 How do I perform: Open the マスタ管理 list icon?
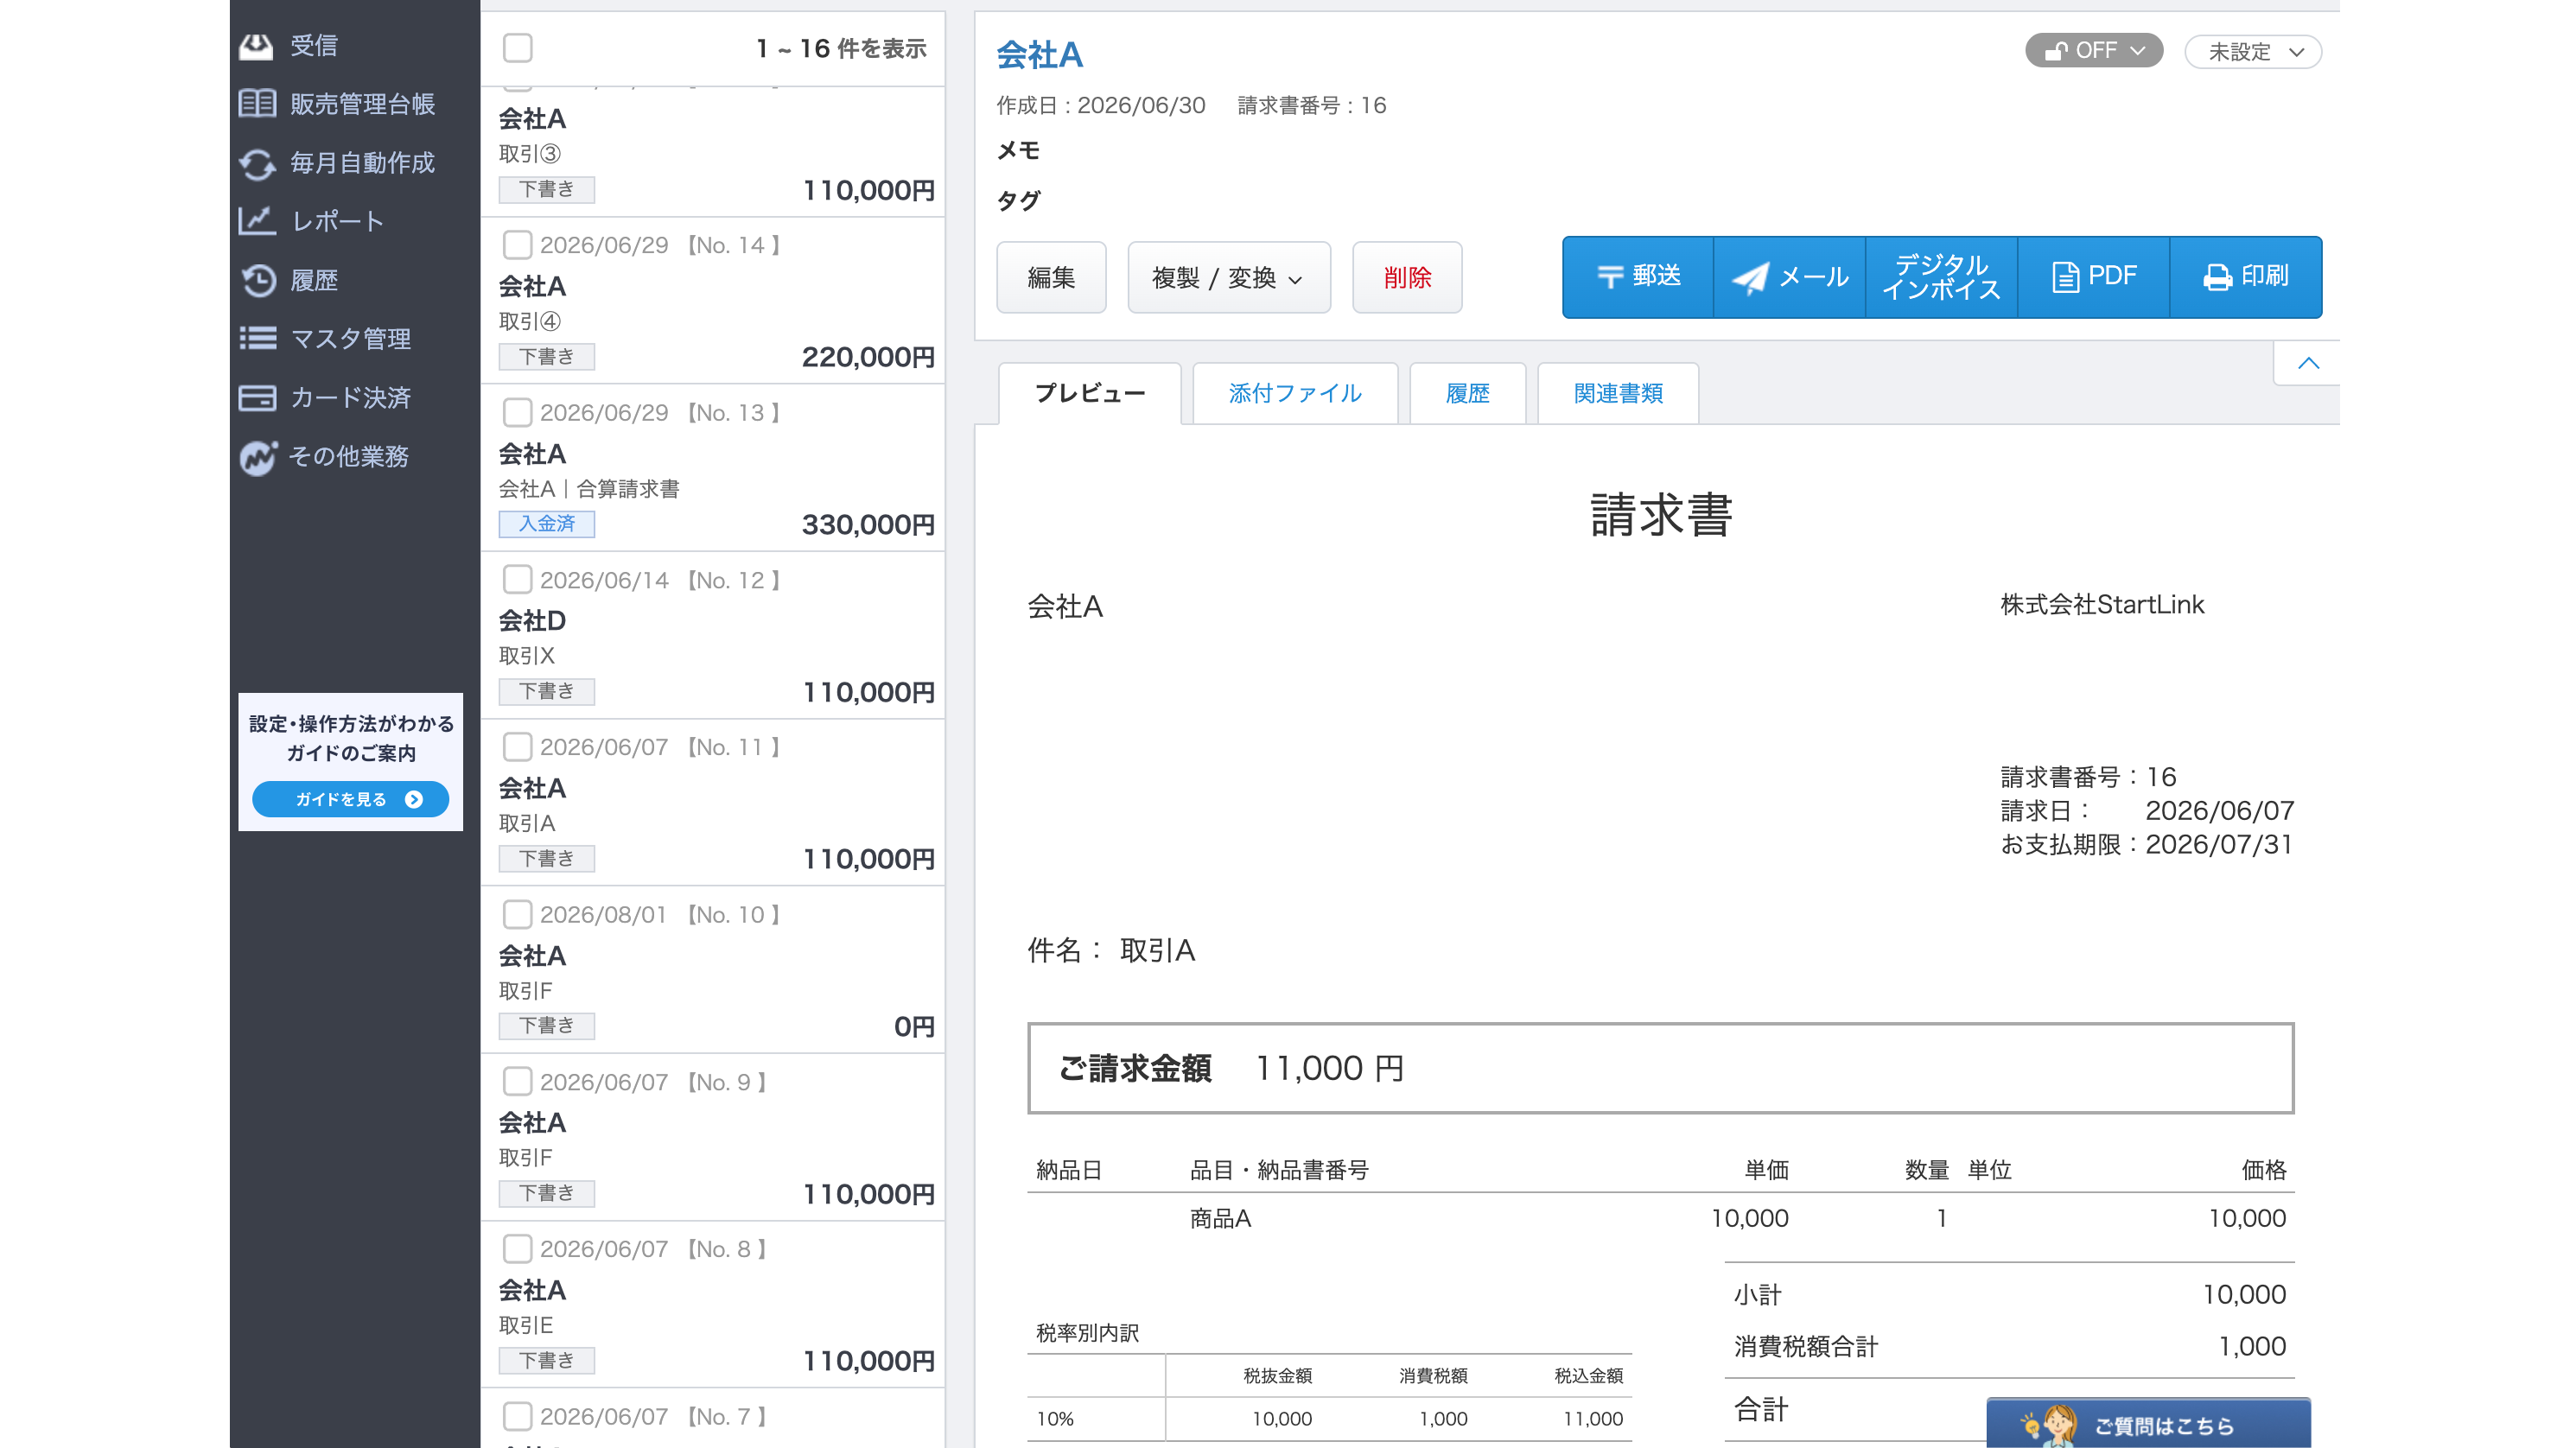pyautogui.click(x=257, y=339)
